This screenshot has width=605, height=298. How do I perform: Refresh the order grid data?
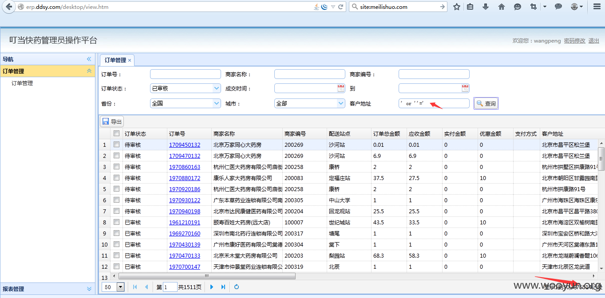(237, 287)
